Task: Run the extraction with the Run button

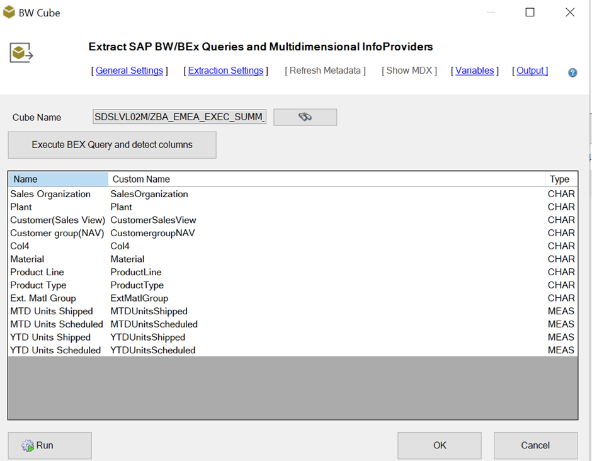Action: click(x=50, y=445)
